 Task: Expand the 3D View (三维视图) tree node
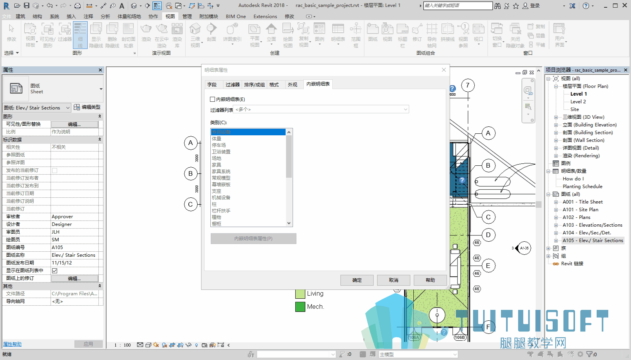click(x=556, y=117)
